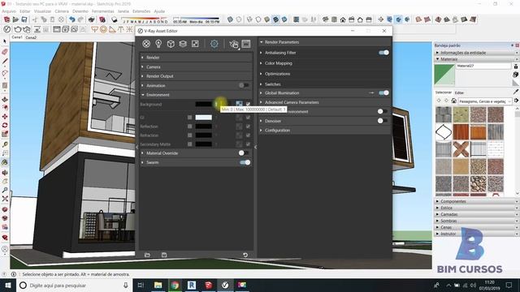Viewport: 520px width, 292px height.
Task: Toggle the Denoiser switch
Action: click(x=382, y=121)
